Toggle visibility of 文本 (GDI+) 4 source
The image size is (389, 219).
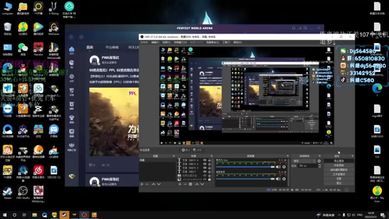[x=205, y=160]
